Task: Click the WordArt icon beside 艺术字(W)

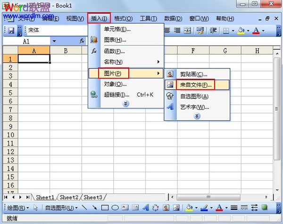Action: click(x=170, y=107)
